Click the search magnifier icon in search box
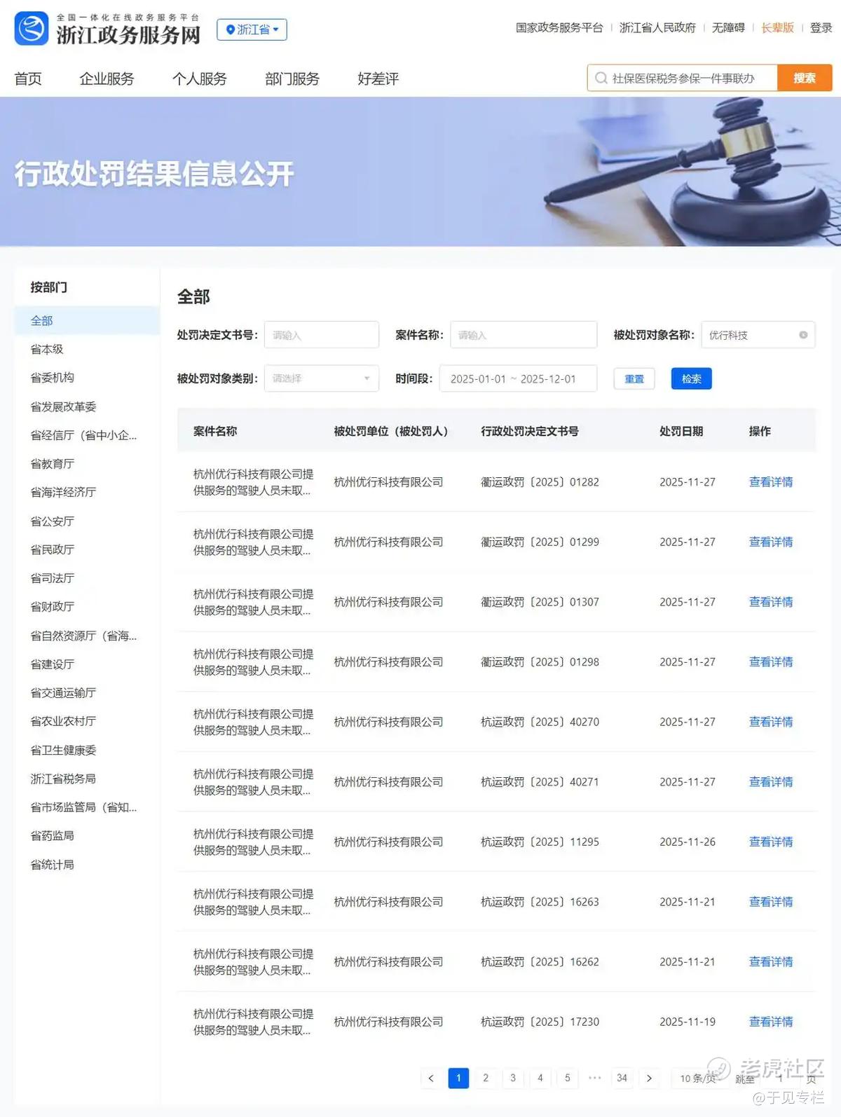841x1117 pixels. [601, 78]
